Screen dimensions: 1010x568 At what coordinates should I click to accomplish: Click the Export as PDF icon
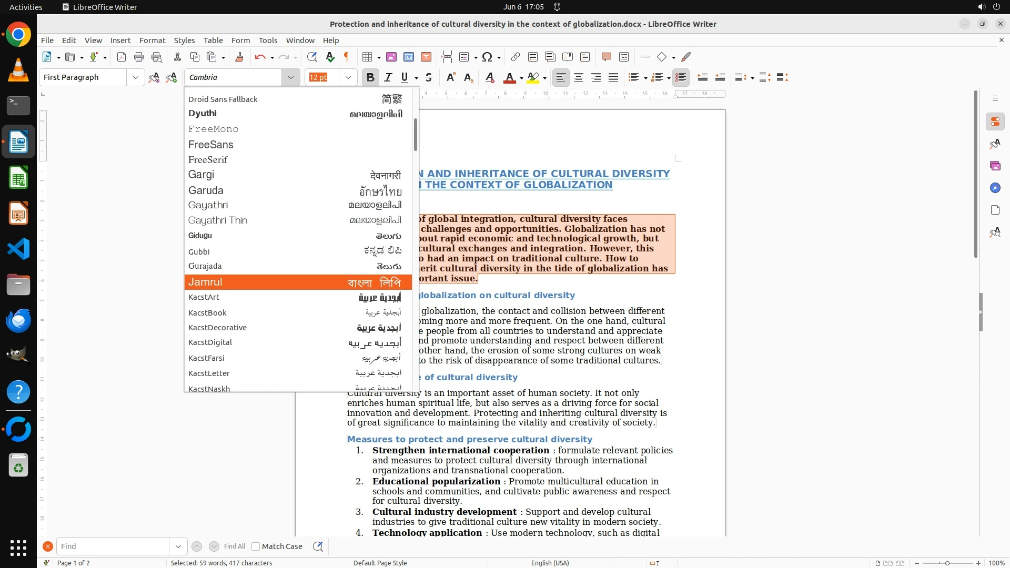tap(122, 57)
